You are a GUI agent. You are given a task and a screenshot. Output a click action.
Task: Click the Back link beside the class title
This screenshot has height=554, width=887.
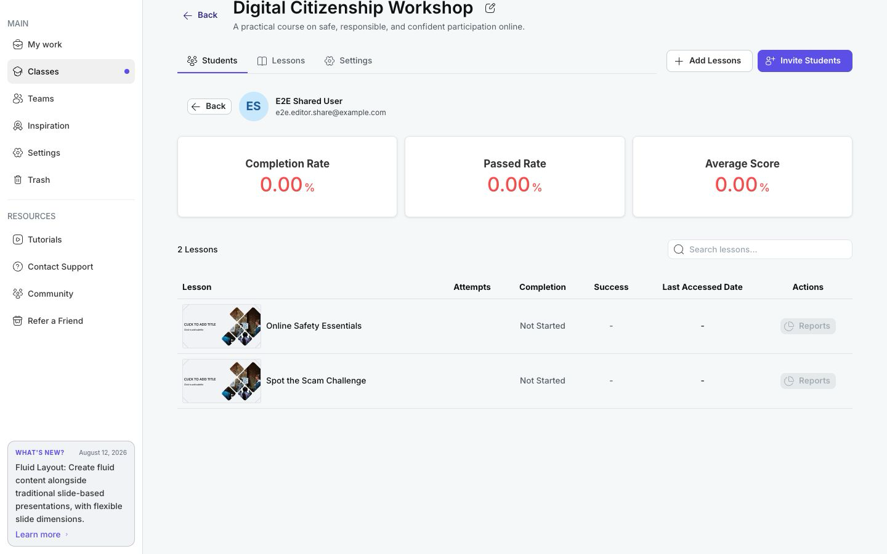(200, 15)
